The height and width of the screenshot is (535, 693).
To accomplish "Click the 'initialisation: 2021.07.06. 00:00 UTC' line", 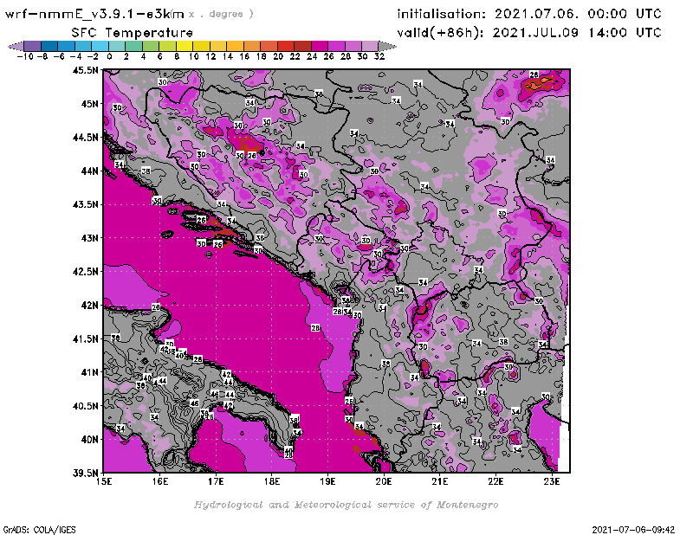I will point(529,14).
